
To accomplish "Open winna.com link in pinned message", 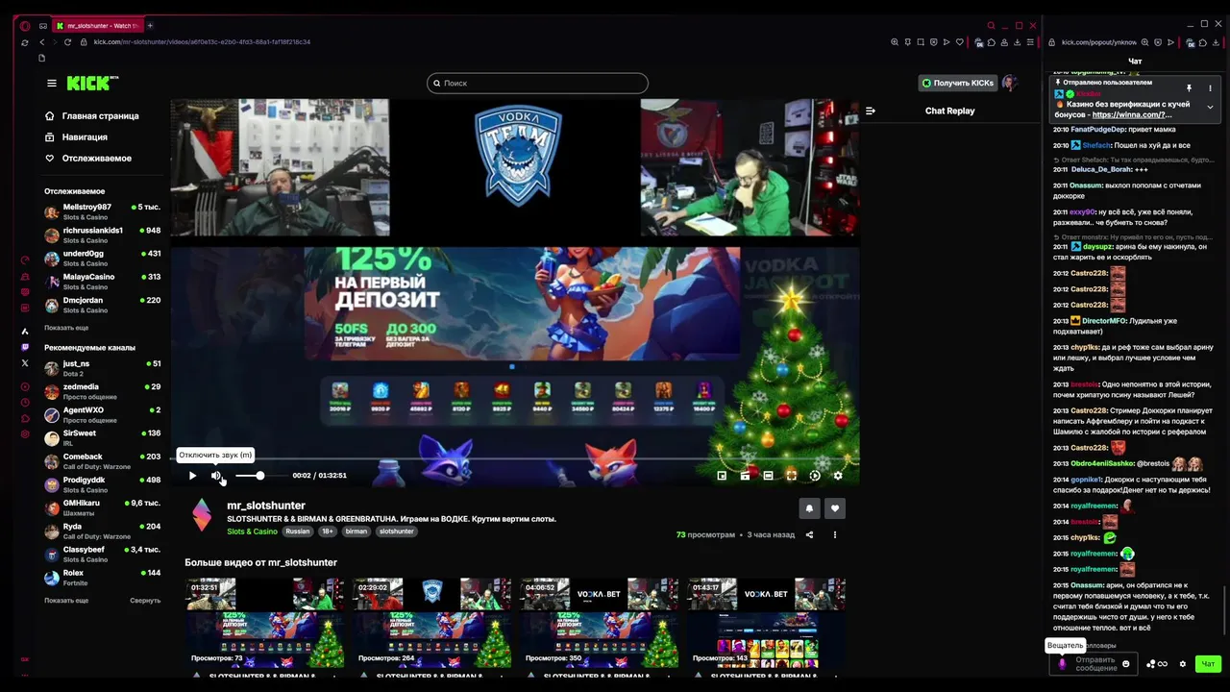I will tap(1132, 115).
